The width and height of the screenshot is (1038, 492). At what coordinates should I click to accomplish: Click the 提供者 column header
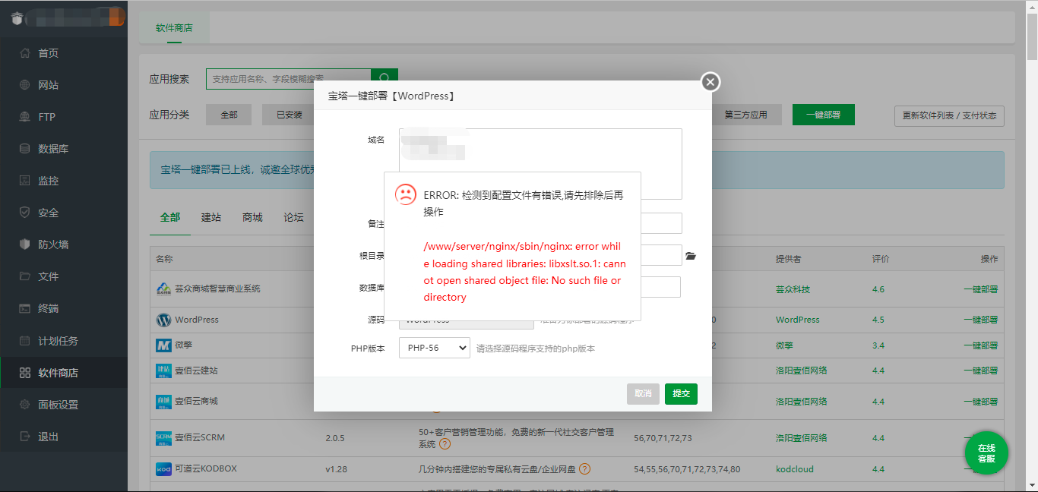[789, 259]
